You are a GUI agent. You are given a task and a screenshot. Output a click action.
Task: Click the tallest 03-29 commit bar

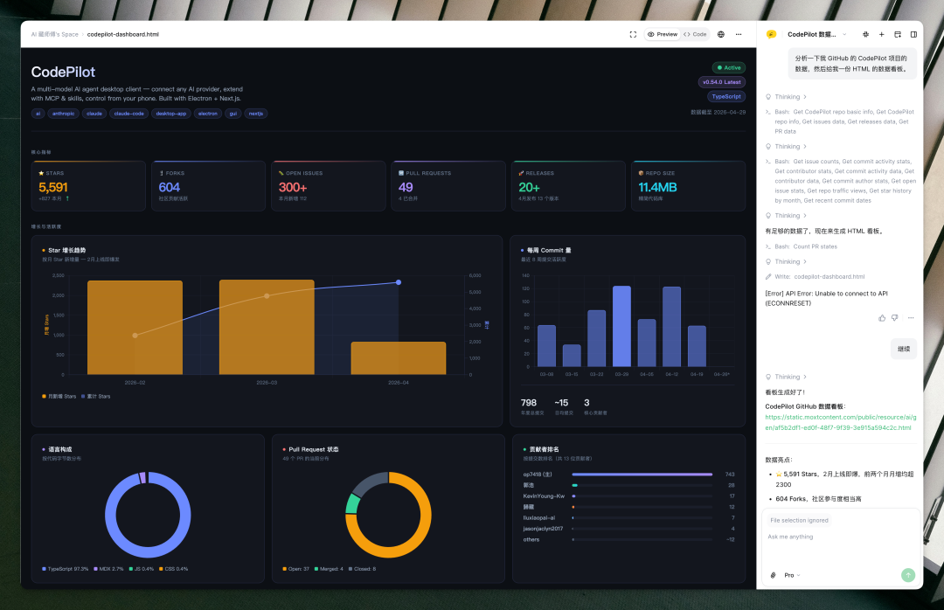click(x=622, y=326)
